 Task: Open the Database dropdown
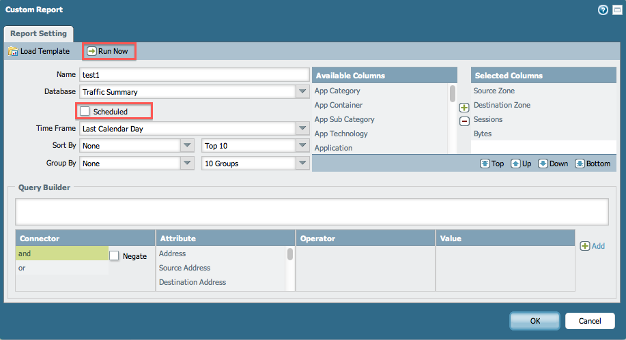pyautogui.click(x=302, y=91)
